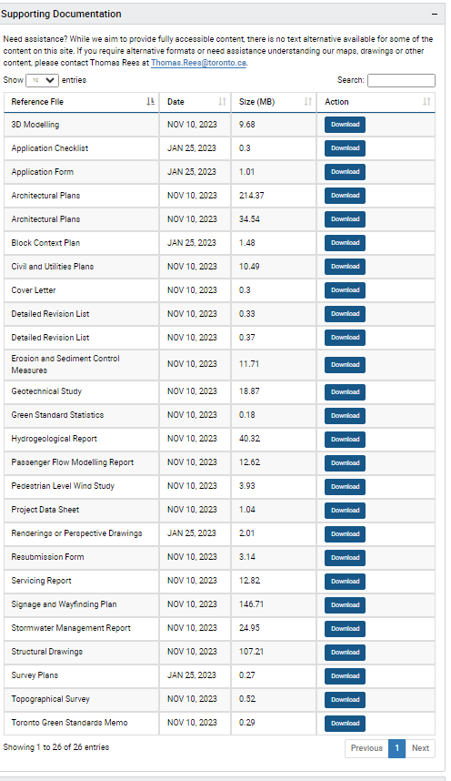
Task: Download Erosion and Sediment Control Measures
Action: 345,365
